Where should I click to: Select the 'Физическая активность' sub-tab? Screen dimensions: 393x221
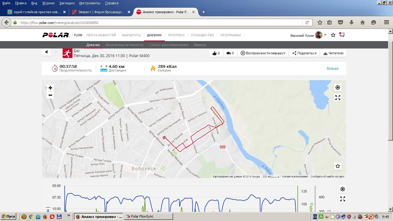point(125,45)
